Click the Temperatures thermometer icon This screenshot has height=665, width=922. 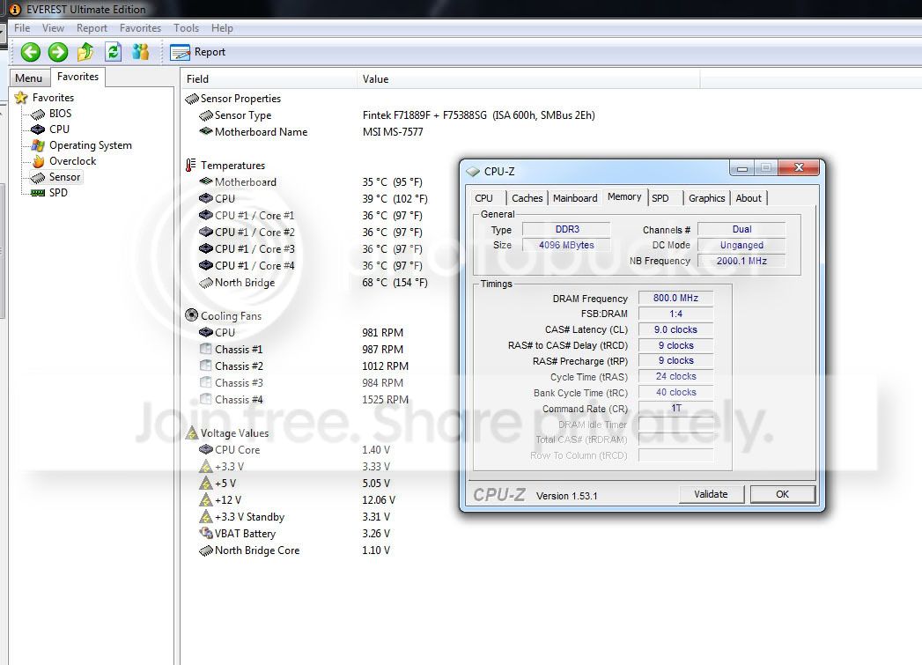(190, 166)
